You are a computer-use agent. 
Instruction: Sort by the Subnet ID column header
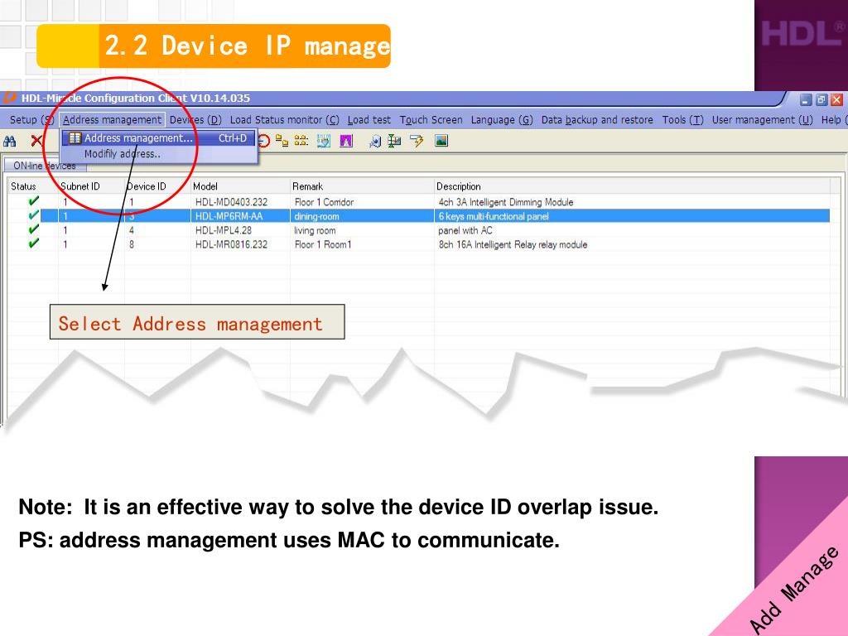80,186
